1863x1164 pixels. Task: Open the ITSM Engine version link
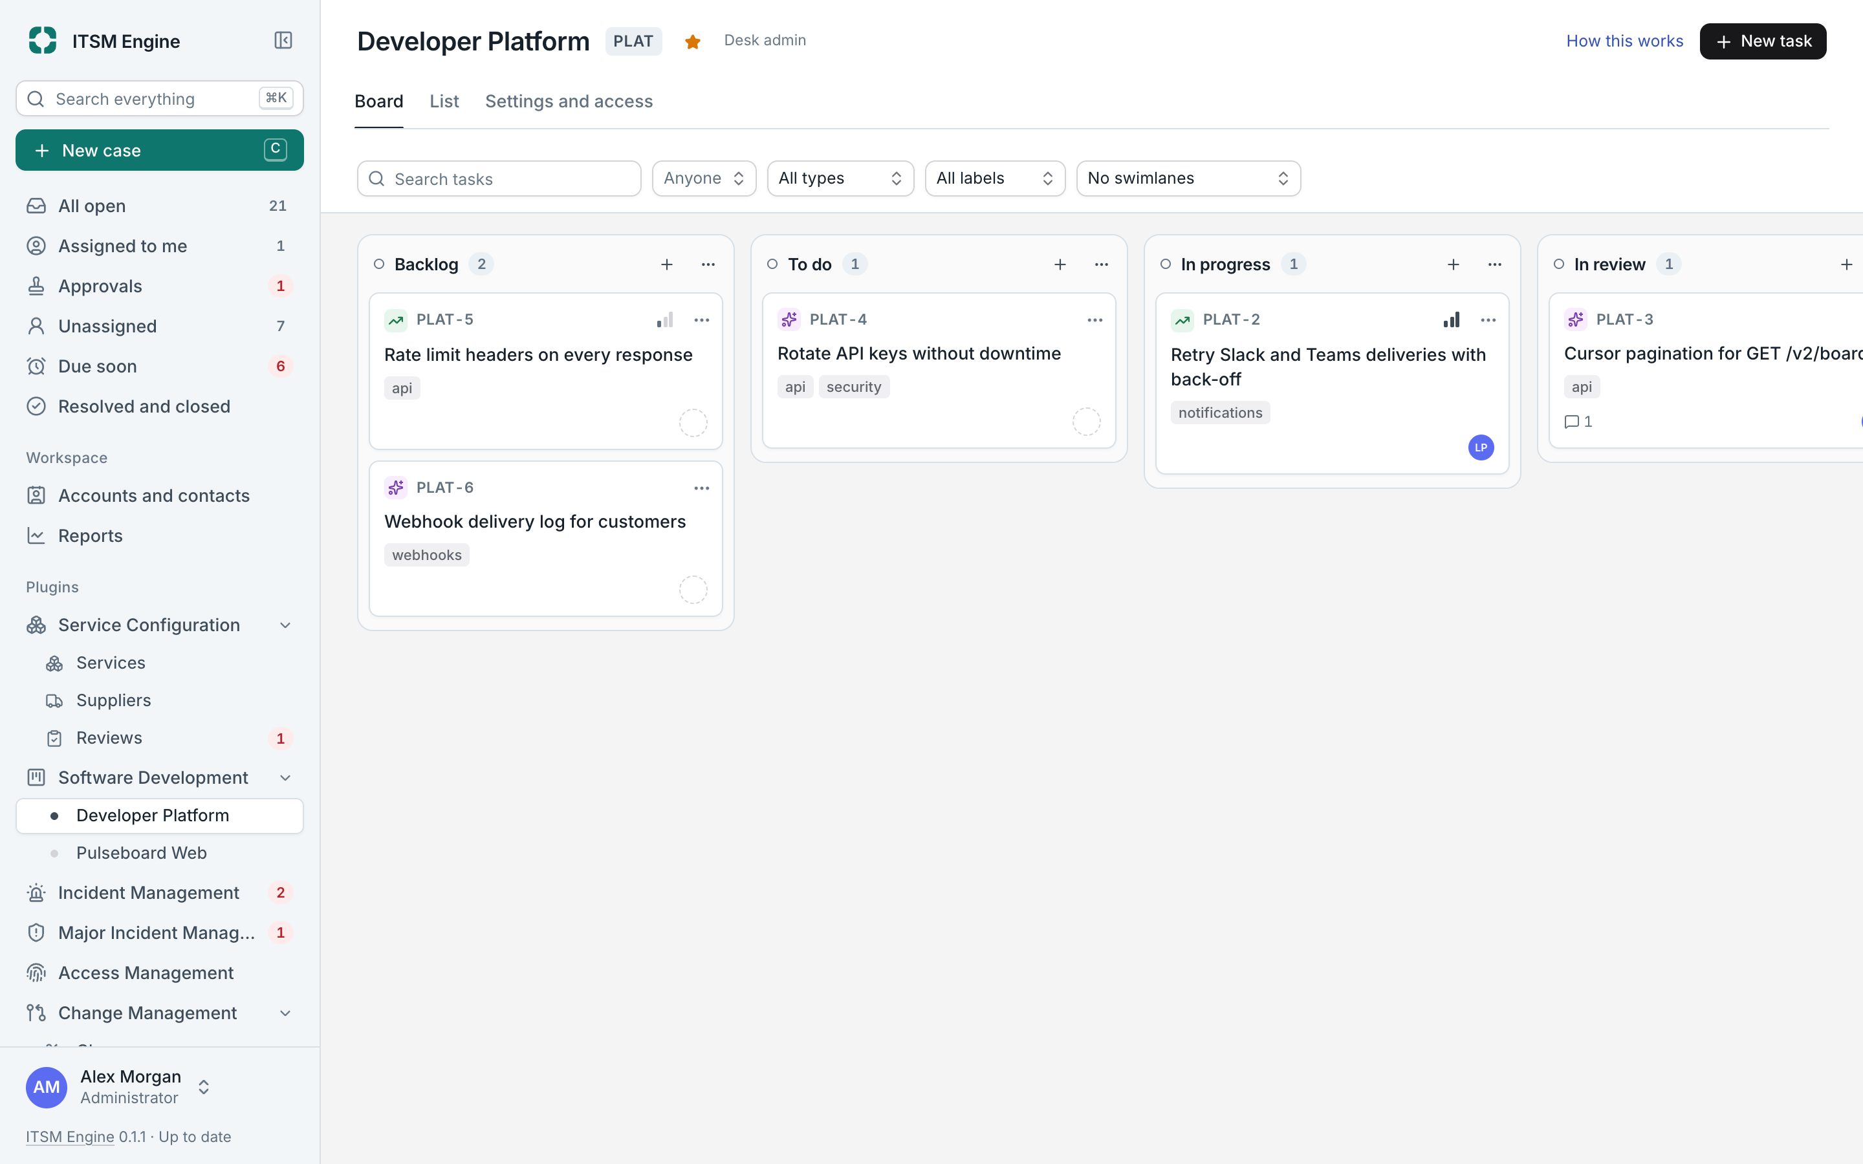click(70, 1136)
